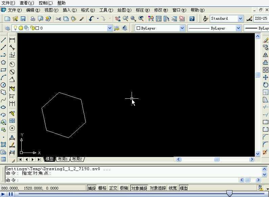Activate the Pan realtime hand tool
This screenshot has height=197, width=269.
pyautogui.click(x=118, y=19)
